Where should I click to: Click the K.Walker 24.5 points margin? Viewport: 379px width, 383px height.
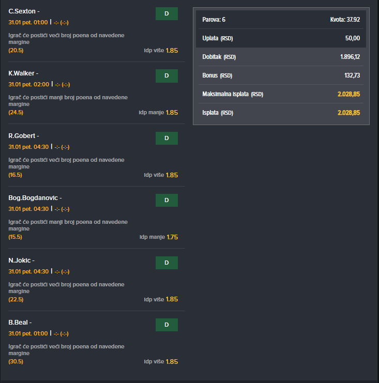coord(16,112)
